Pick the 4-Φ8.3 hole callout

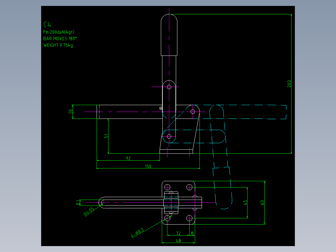[x=137, y=233]
